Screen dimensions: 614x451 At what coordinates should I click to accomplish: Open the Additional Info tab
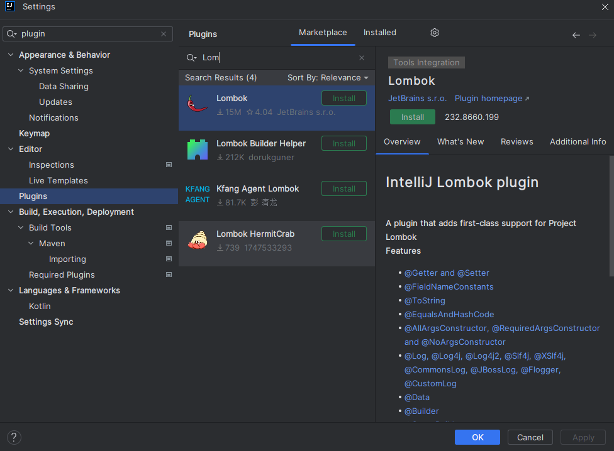point(578,142)
